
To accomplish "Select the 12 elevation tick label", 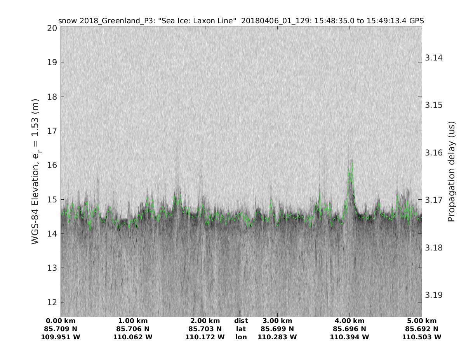I will (x=52, y=302).
